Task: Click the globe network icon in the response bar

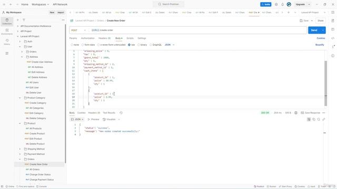Action: coord(296,113)
